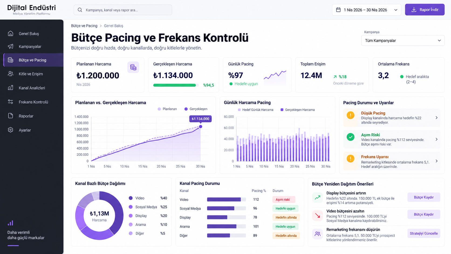451x254 pixels.
Task: Click the coins icon on Planlanan Harcama card
Action: (x=133, y=67)
